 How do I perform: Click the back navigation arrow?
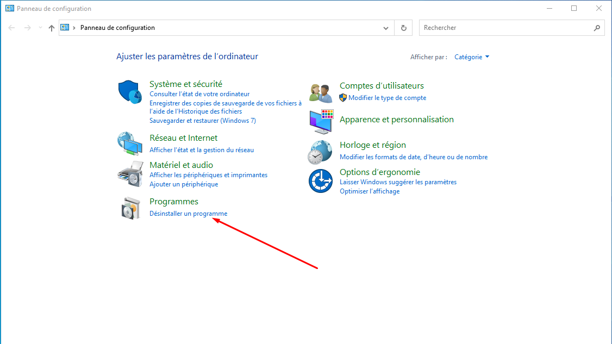click(x=12, y=28)
